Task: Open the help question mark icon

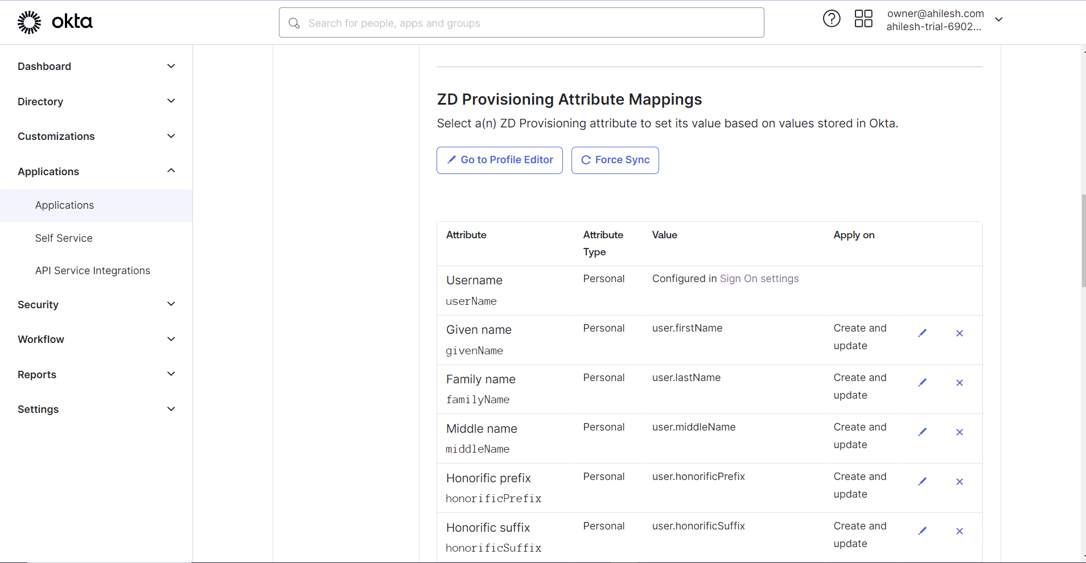Action: (x=831, y=19)
